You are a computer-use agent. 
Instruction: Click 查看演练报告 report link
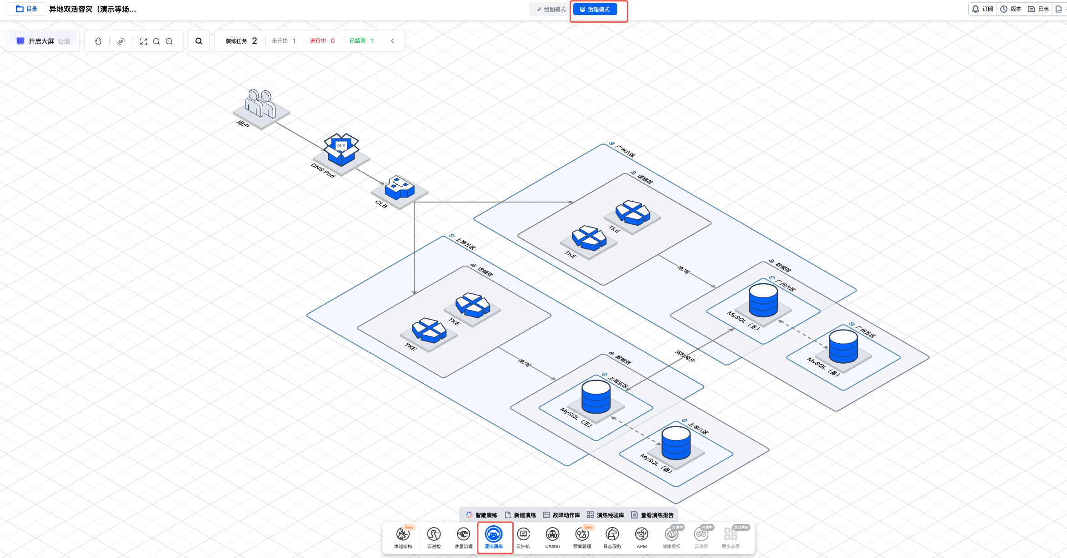pos(653,515)
